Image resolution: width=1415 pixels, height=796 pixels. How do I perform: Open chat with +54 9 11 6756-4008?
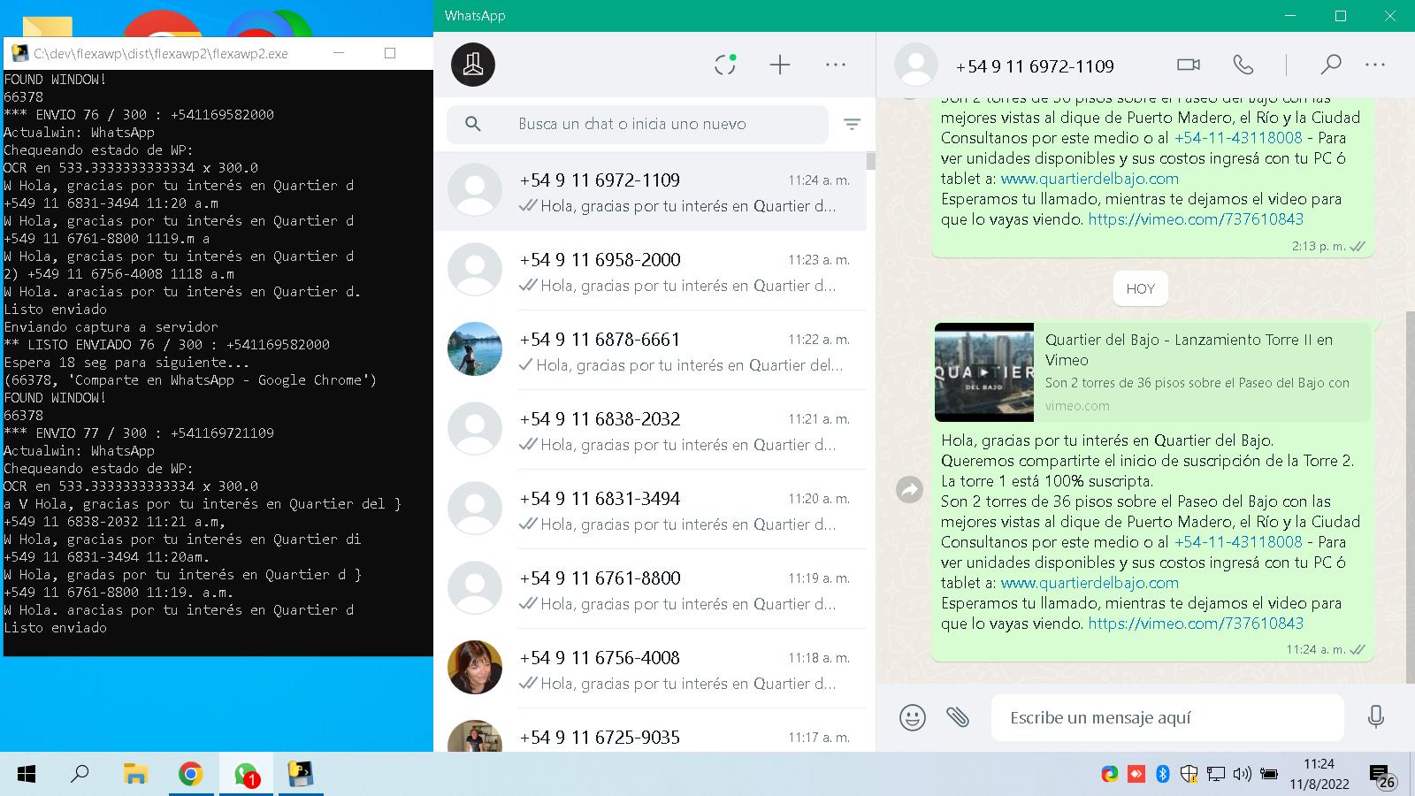click(650, 669)
